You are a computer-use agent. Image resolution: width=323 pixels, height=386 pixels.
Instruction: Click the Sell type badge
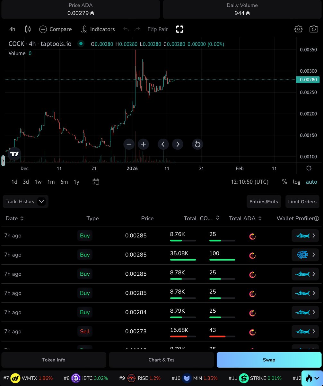[x=85, y=331]
